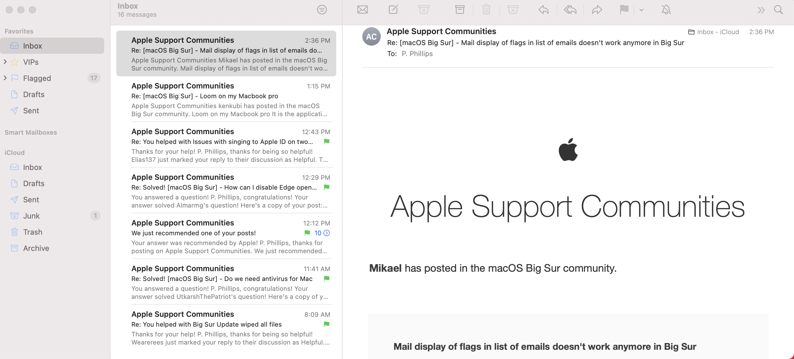Expand the Flagged mailbox group
794x359 pixels.
[x=5, y=78]
